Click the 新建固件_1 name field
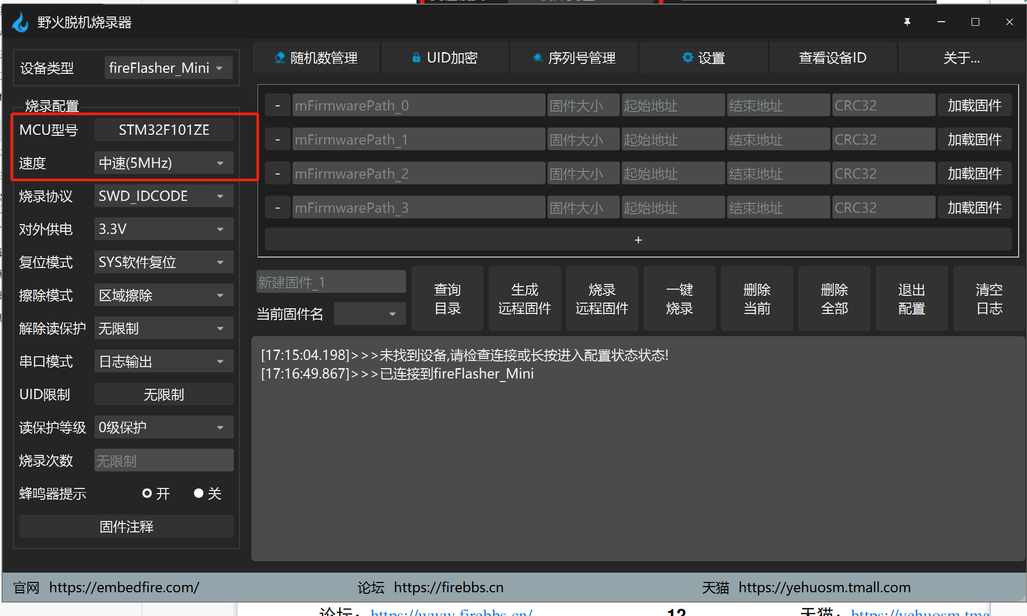The width and height of the screenshot is (1027, 616). pyautogui.click(x=331, y=282)
